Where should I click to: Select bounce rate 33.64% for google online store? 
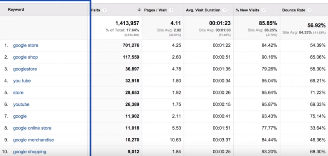click(x=318, y=128)
